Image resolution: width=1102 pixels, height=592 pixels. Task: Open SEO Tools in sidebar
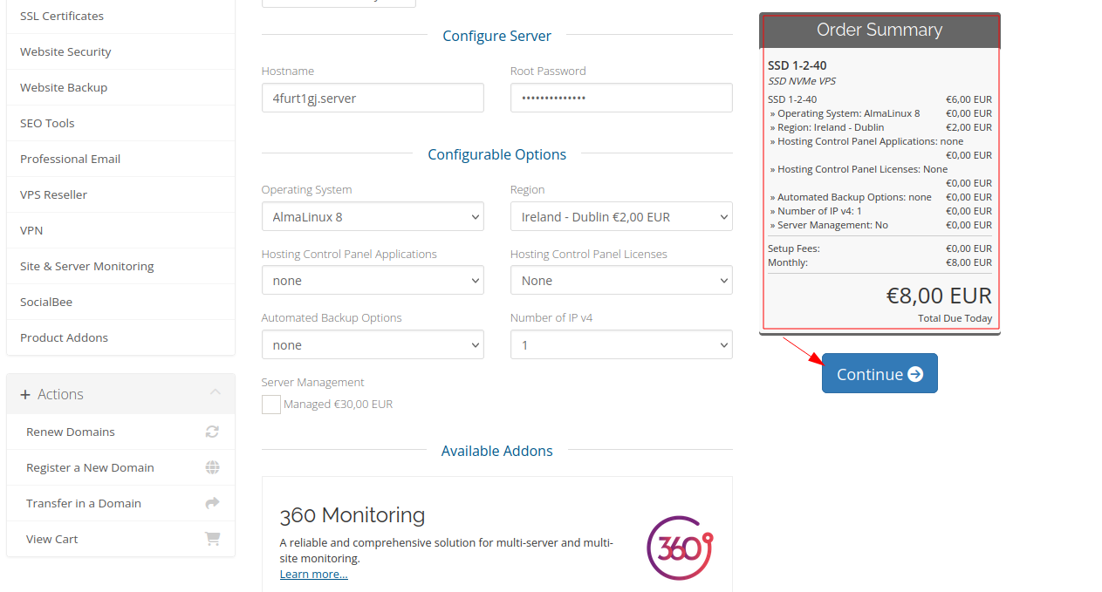(120, 123)
